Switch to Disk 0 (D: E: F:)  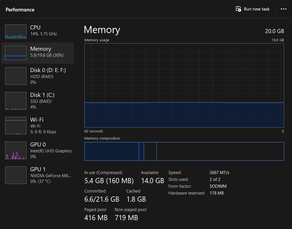click(48, 70)
